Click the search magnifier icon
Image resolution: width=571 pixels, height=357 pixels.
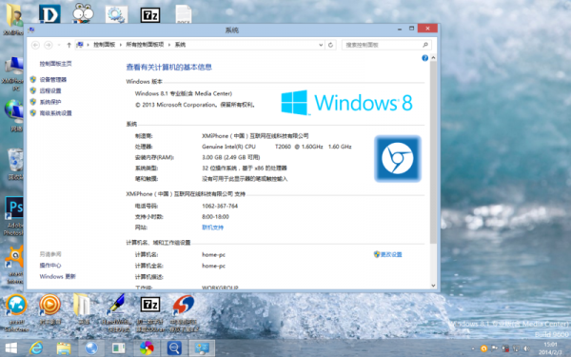click(425, 45)
